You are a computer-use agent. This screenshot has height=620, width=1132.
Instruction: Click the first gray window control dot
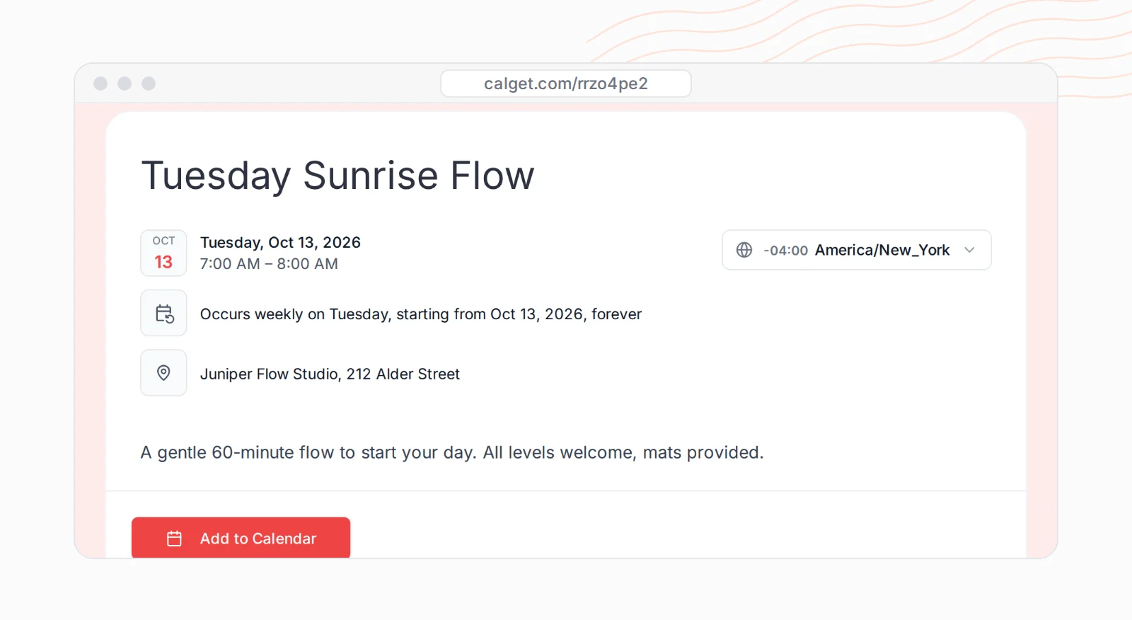[100, 84]
